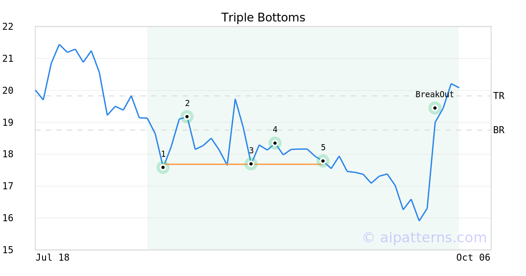Click the Triple Bottoms chart title
This screenshot has height=276, width=526.
(263, 18)
